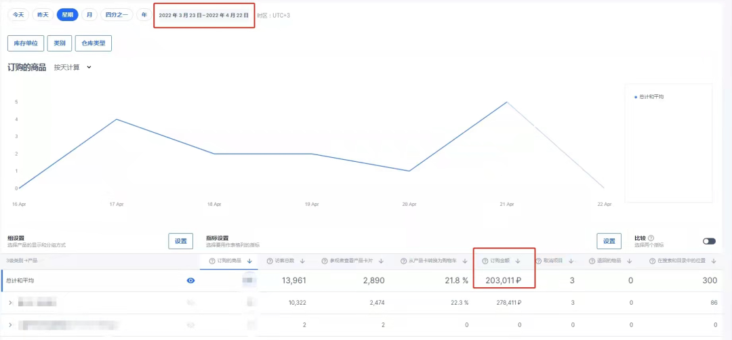Click the total value 2,890
The height and width of the screenshot is (340, 732).
tap(374, 280)
